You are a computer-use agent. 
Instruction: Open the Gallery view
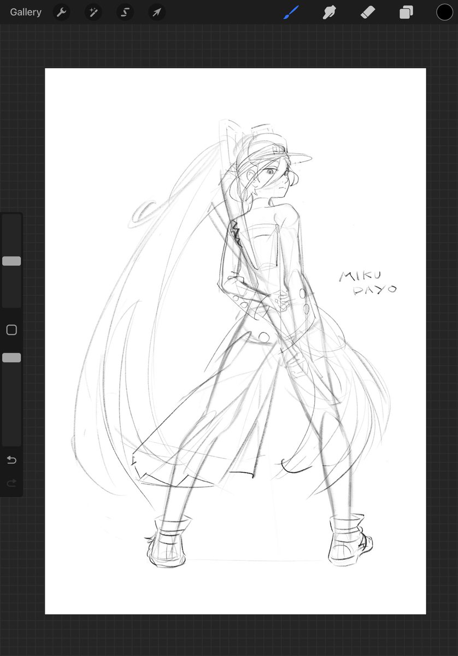tap(26, 12)
